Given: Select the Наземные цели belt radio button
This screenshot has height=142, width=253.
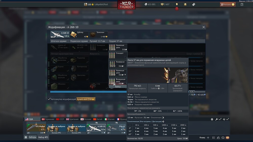Looking at the screenshot, I should point(125,75).
